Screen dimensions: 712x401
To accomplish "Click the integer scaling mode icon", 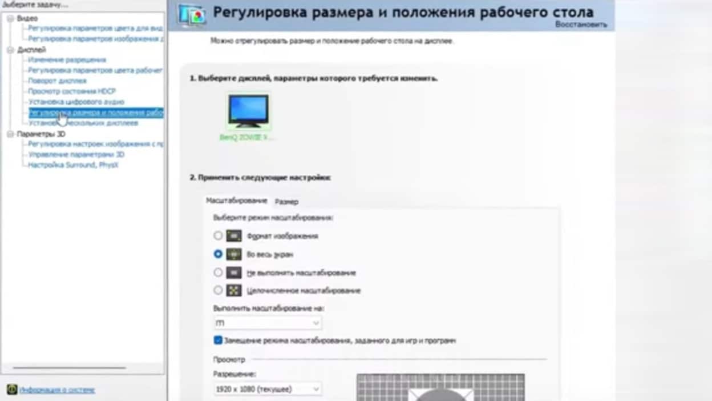I will point(234,291).
